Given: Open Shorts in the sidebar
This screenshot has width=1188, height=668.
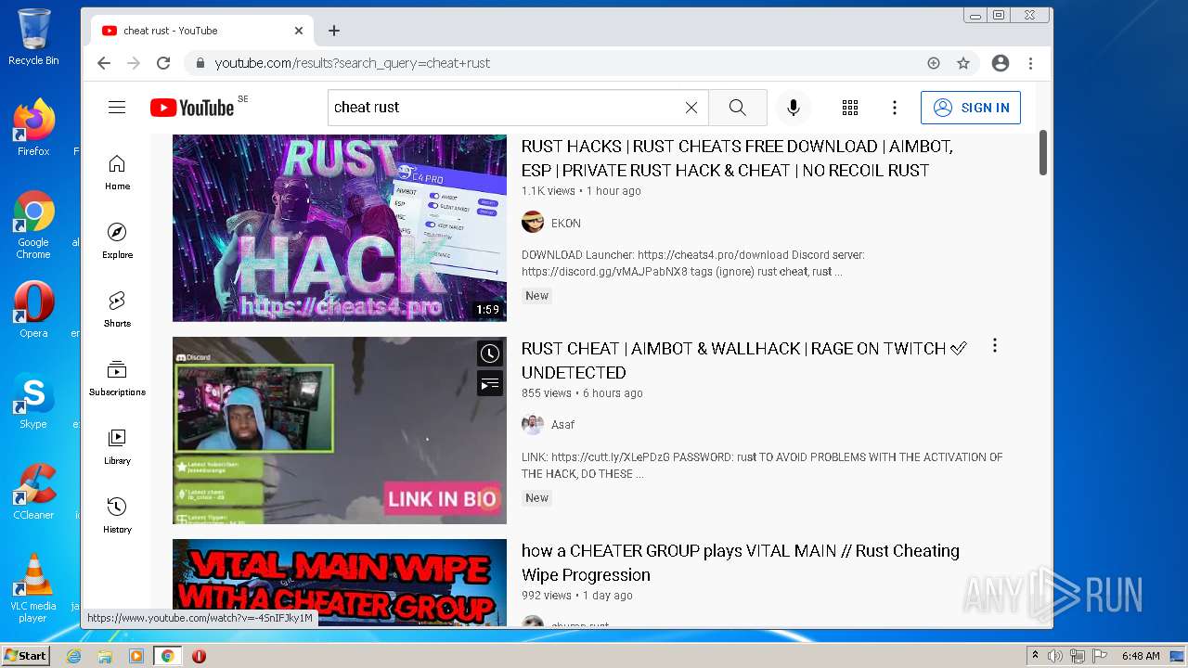Looking at the screenshot, I should tap(117, 310).
